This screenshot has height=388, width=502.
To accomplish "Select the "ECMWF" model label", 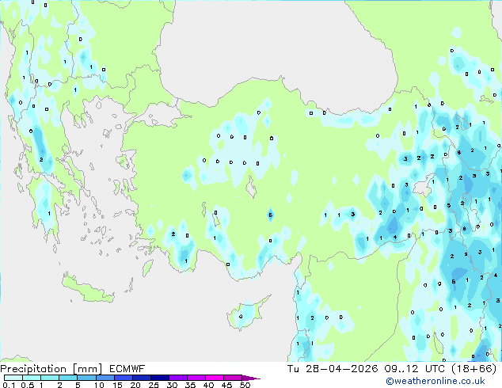I will (x=127, y=369).
